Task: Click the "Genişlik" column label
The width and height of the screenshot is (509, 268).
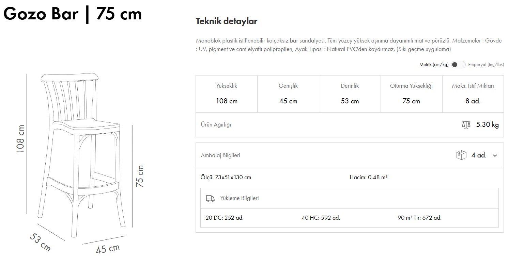Action: [288, 86]
